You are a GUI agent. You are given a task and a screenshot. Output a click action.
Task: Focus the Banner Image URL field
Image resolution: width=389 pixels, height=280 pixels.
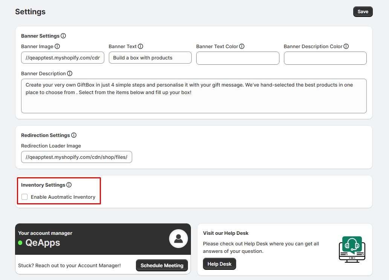tap(63, 58)
